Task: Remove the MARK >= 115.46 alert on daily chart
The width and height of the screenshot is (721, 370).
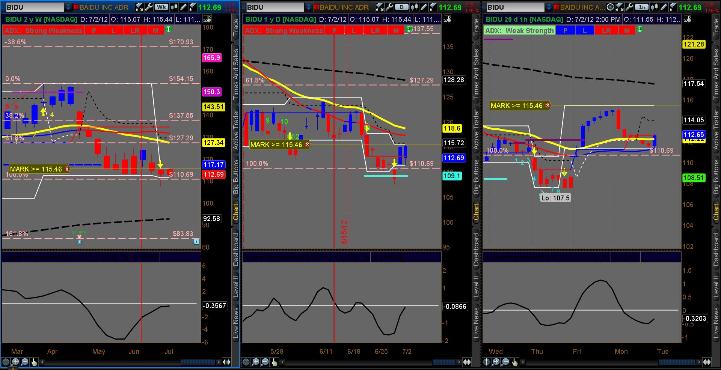Action: (307, 144)
